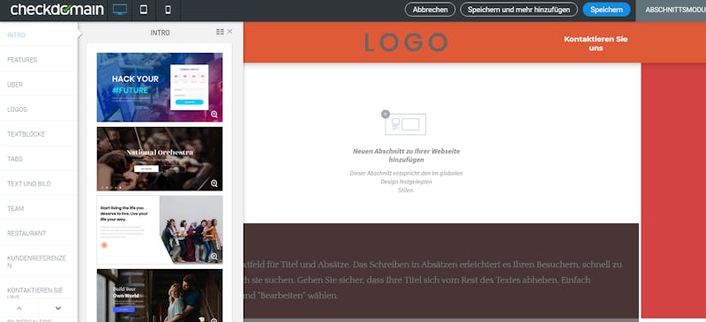Switch to desktop preview icon
Image resolution: width=706 pixels, height=322 pixels.
120,10
